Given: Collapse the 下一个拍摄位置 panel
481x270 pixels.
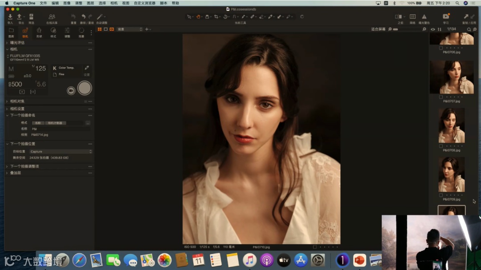Looking at the screenshot, I should [x=7, y=144].
